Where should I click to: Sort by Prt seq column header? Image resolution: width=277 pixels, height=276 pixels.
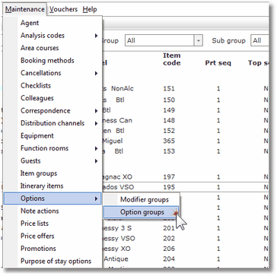point(218,63)
